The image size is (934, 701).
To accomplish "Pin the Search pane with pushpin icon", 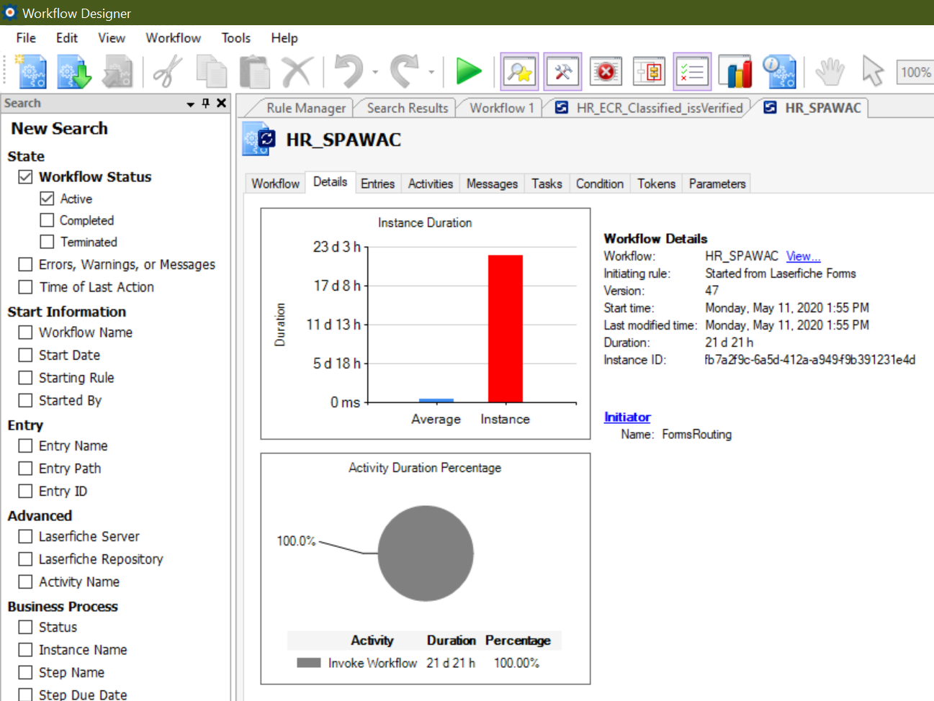I will pyautogui.click(x=206, y=103).
